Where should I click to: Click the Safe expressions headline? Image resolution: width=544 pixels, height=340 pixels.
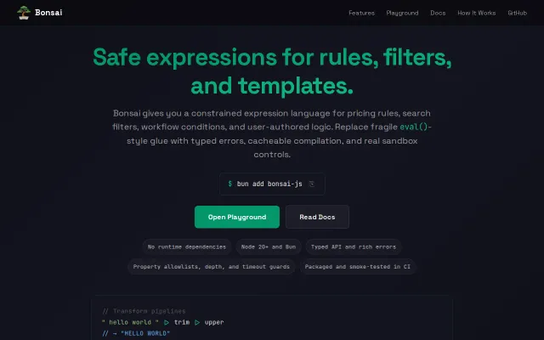272,71
